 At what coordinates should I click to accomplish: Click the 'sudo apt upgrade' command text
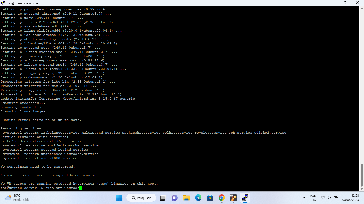(x=62, y=188)
